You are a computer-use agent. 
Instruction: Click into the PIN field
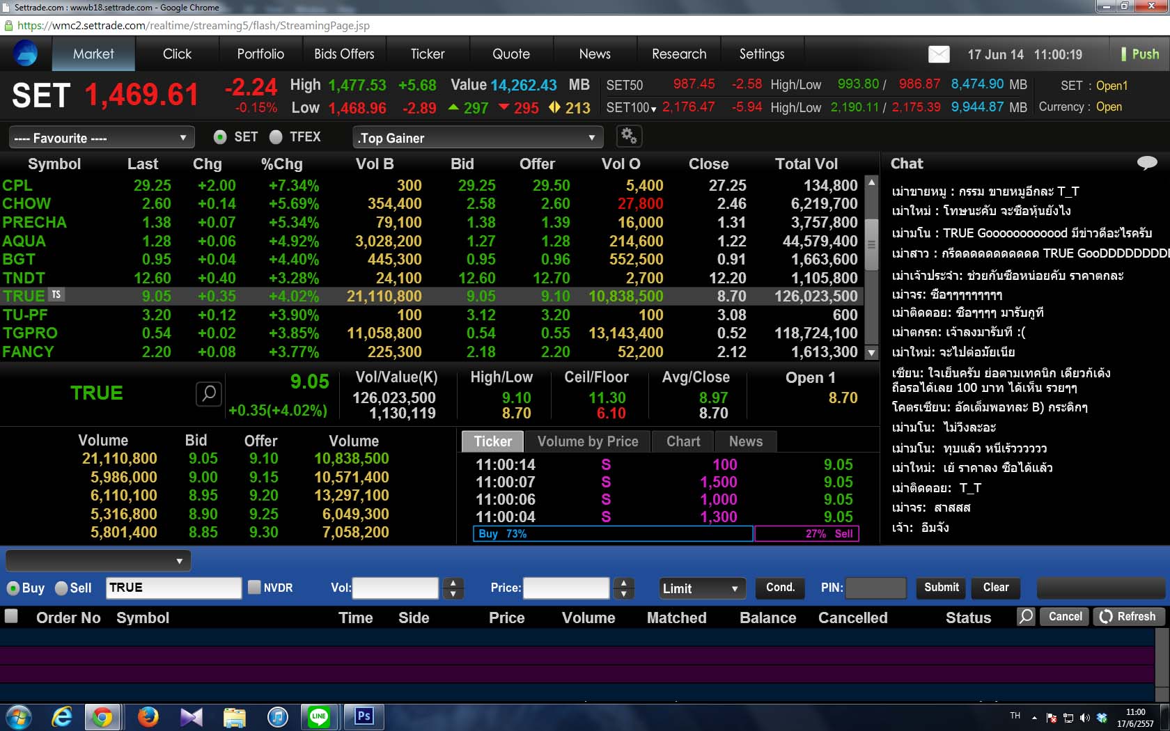coord(875,588)
